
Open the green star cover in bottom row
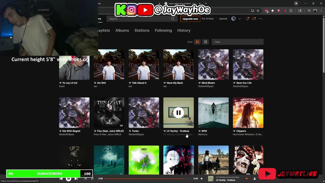pyautogui.click(x=144, y=160)
